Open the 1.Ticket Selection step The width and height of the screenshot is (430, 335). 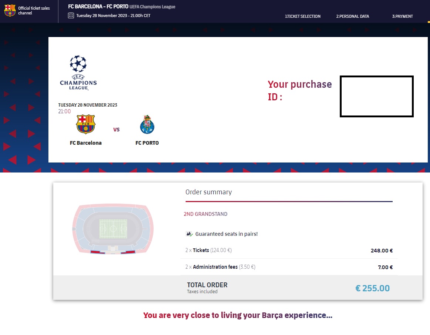tap(302, 16)
